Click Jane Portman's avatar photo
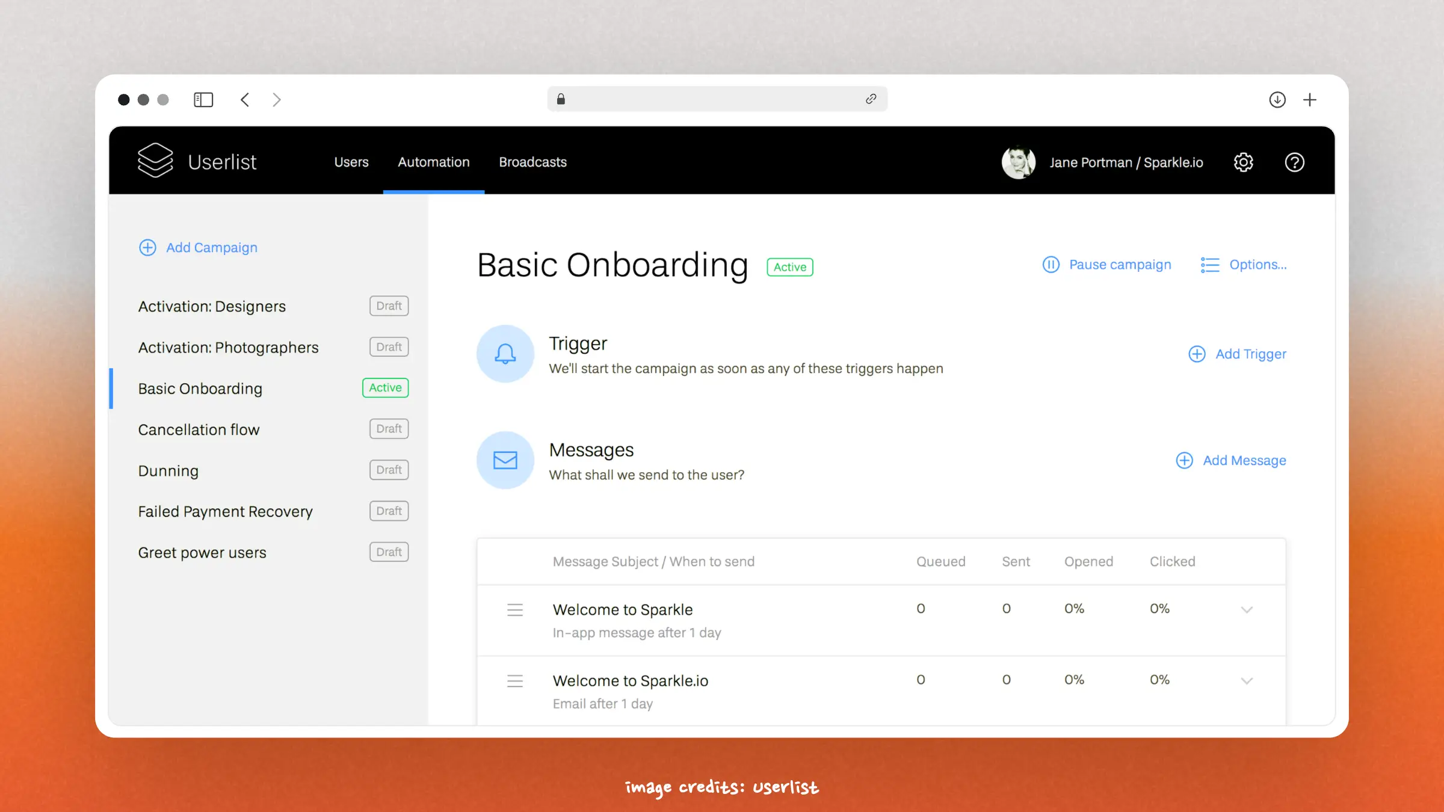1444x812 pixels. click(1019, 162)
